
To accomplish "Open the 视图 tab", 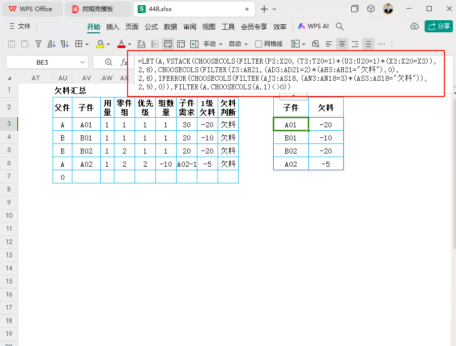I will pos(209,27).
